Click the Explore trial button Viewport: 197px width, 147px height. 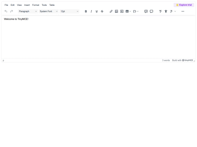184,5
